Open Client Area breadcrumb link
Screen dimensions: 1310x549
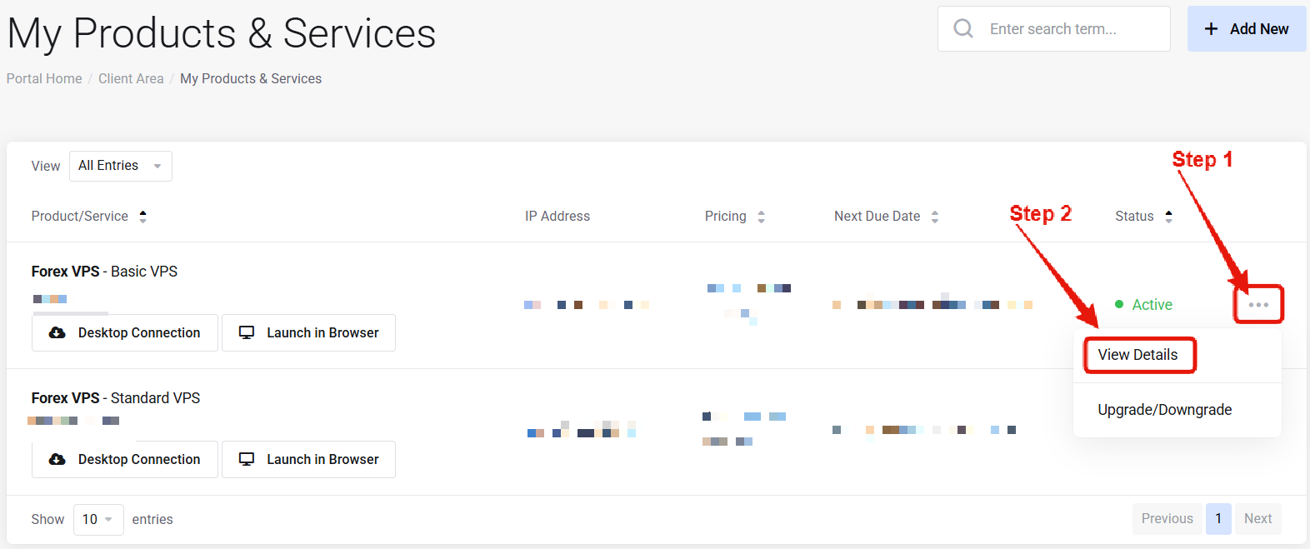(131, 78)
